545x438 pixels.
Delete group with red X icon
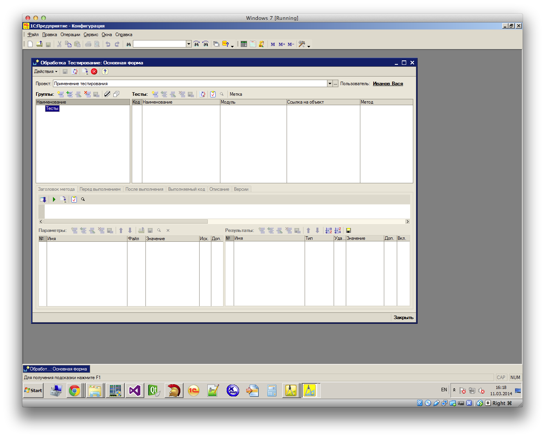(x=87, y=94)
